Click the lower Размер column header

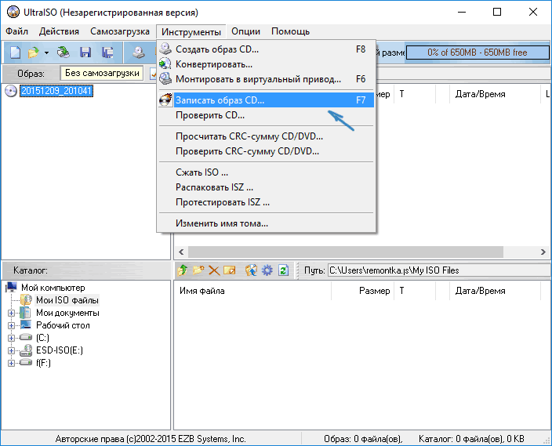coord(362,291)
